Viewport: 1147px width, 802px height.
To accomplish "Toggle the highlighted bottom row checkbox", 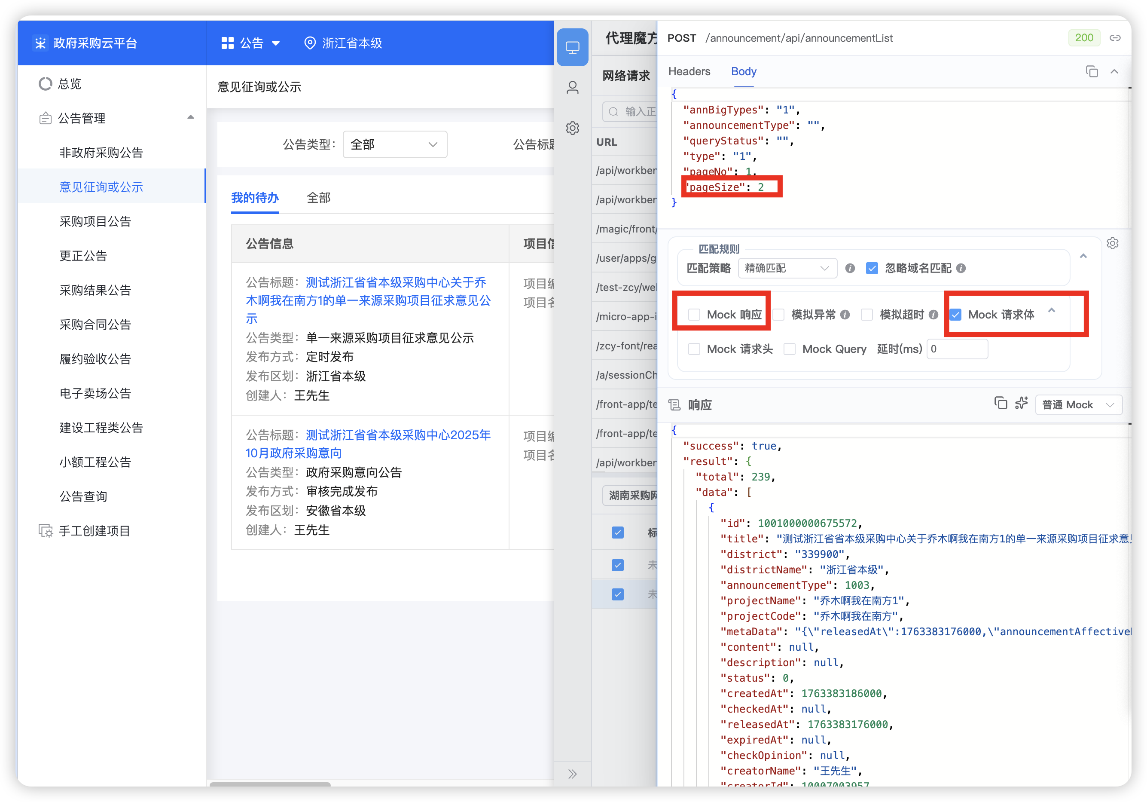I will coord(617,595).
